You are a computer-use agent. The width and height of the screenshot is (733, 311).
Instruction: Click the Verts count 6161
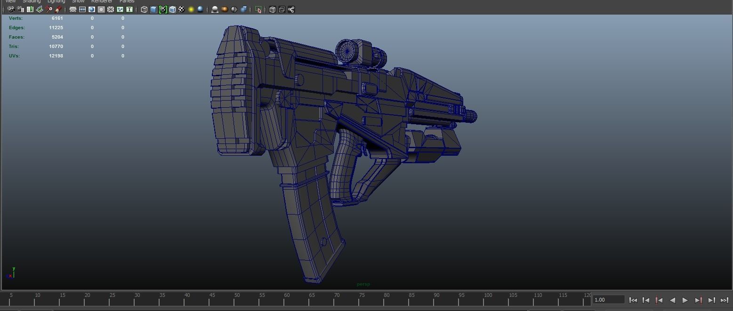coord(57,18)
